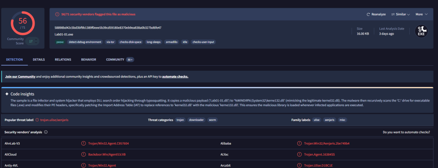Image resolution: width=438 pixels, height=168 pixels.
Task: Click the 30+ badge on Community tab
Action: (x=130, y=60)
